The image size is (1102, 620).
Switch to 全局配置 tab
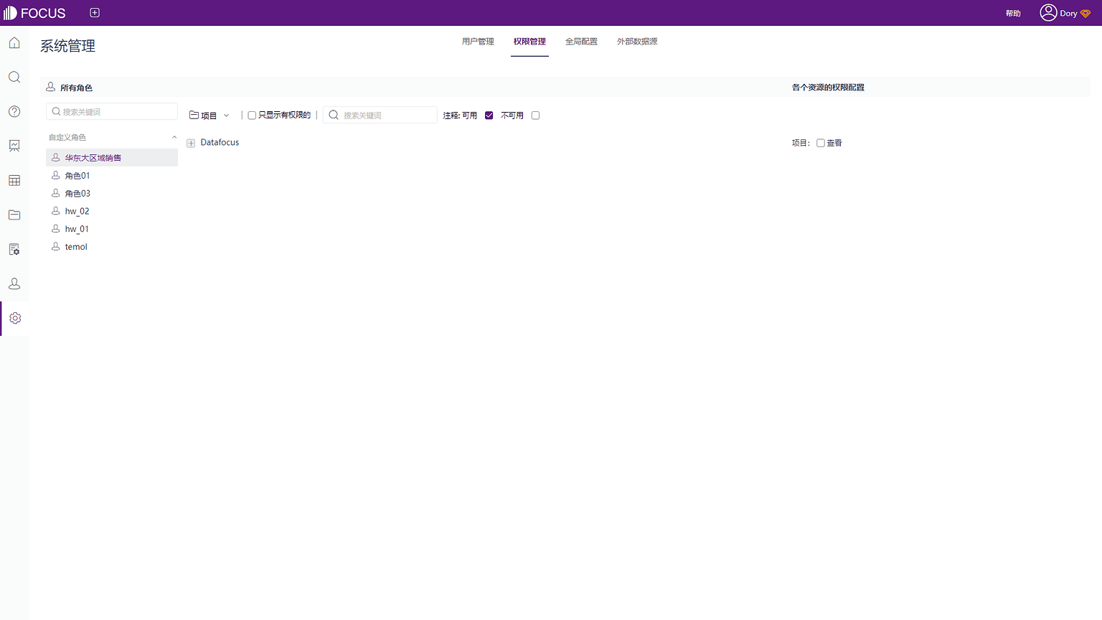click(581, 42)
